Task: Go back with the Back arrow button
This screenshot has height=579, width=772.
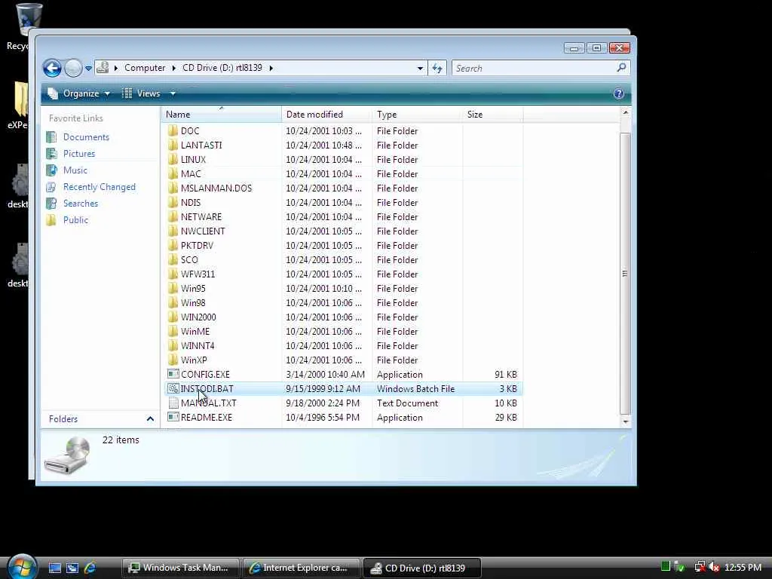Action: tap(52, 68)
